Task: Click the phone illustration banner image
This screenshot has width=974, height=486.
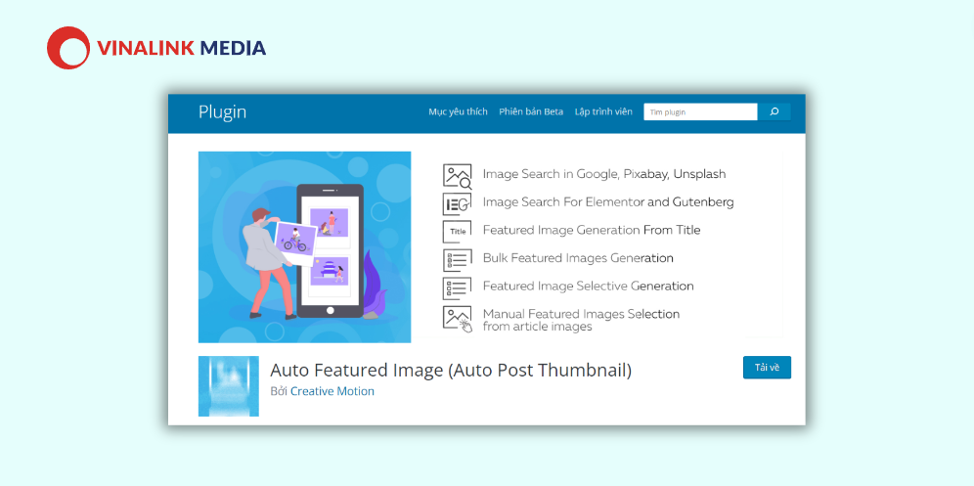Action: point(304,246)
